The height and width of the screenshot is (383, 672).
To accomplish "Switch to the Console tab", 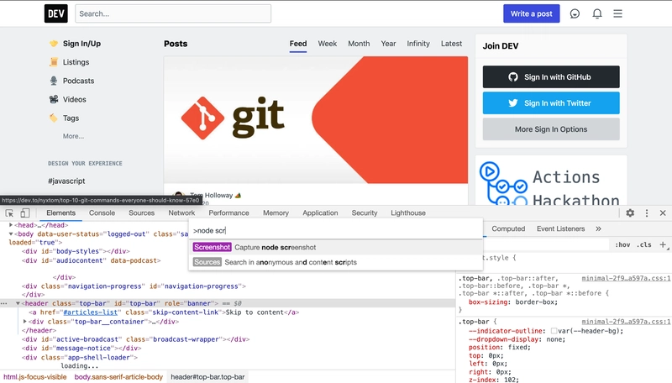I will click(102, 213).
